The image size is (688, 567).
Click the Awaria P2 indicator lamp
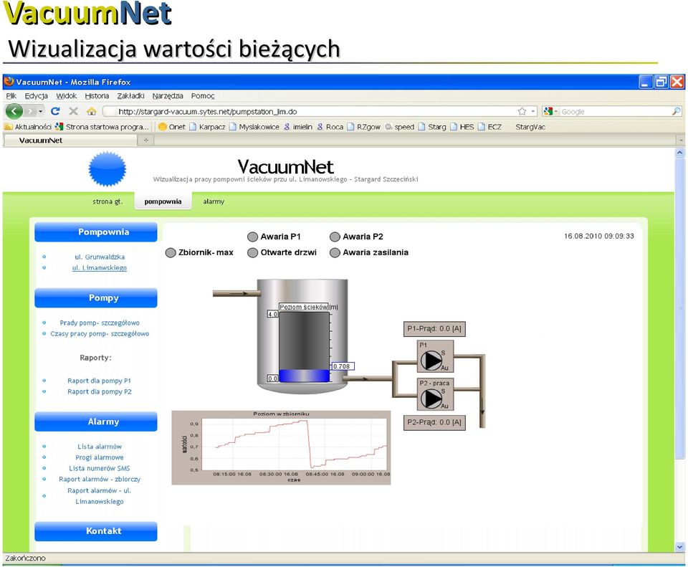click(335, 237)
